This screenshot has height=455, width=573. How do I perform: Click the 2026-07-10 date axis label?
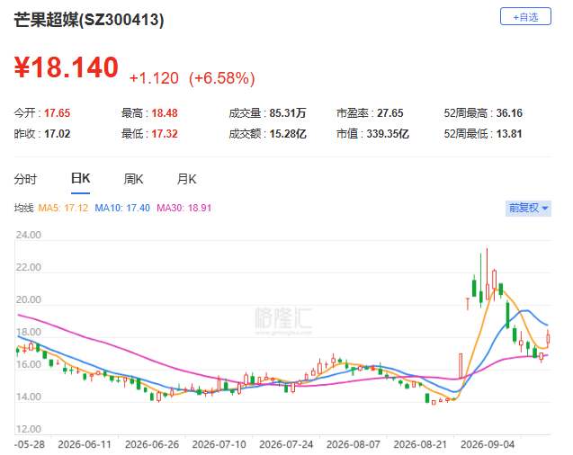coord(219,445)
